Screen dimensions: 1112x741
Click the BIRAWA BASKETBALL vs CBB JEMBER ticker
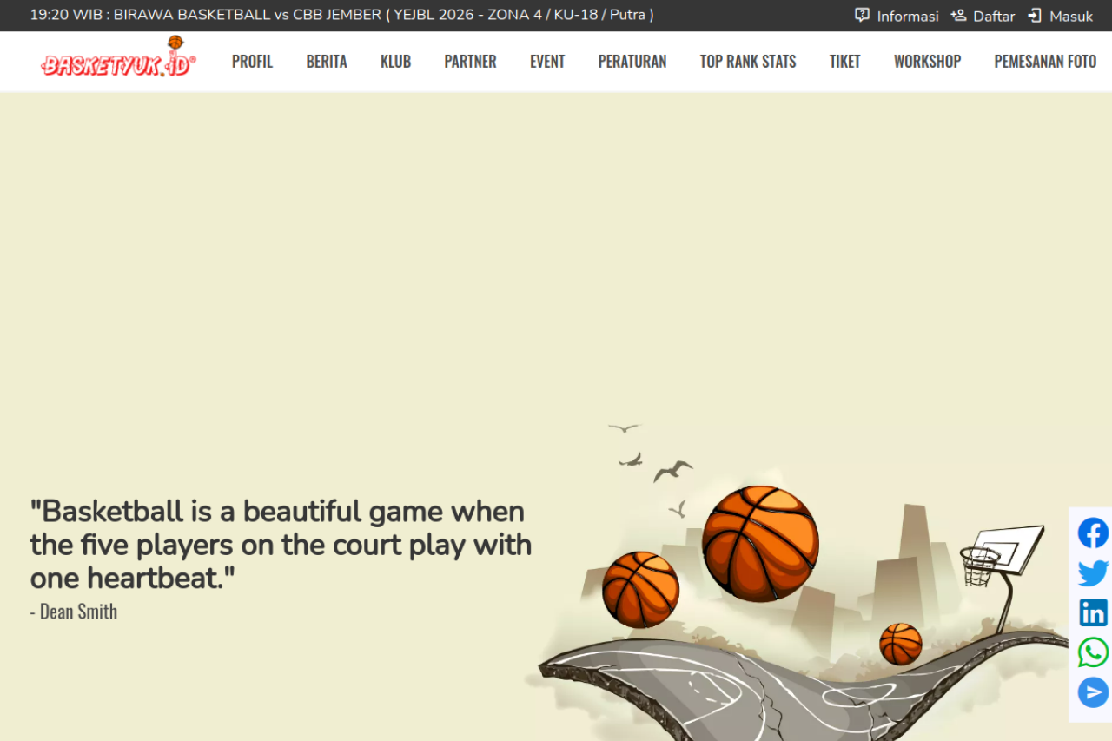pos(341,15)
